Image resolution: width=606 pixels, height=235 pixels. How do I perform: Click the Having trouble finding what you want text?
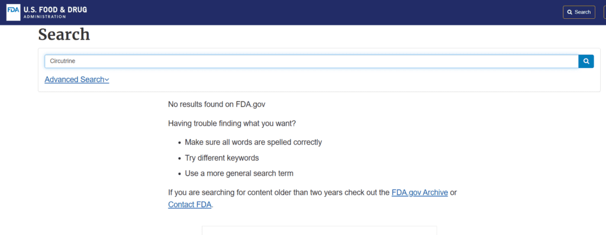coord(232,123)
